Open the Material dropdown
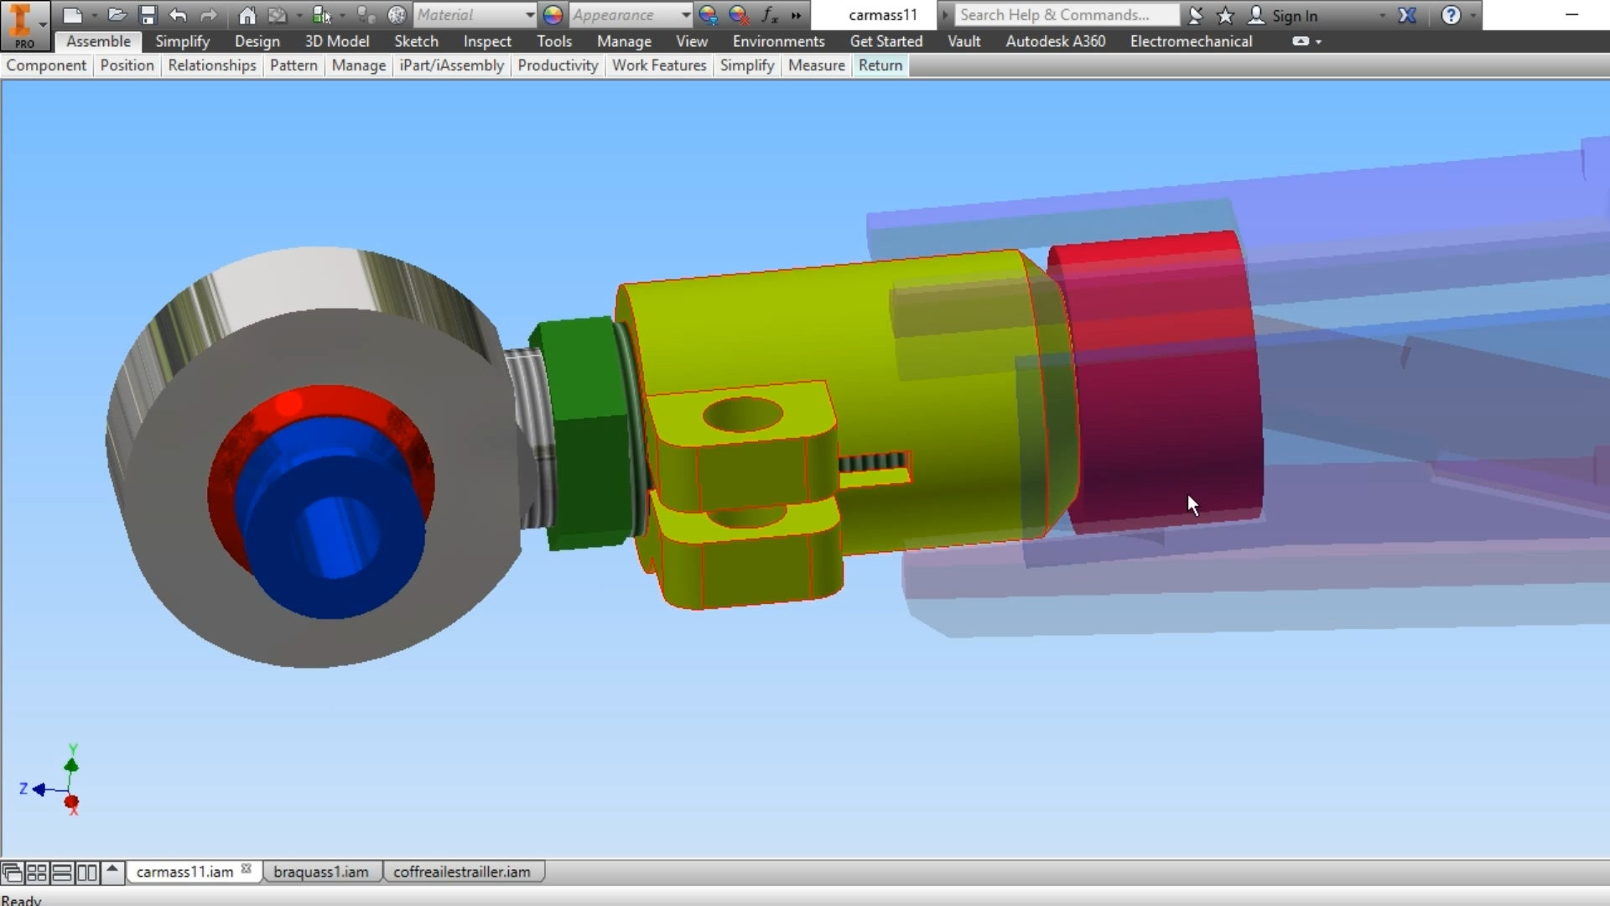Screen dimensions: 1610x906 (x=529, y=14)
